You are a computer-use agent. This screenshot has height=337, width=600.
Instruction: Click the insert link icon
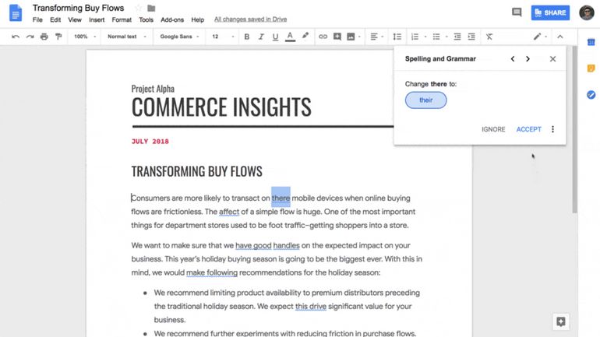pos(323,37)
